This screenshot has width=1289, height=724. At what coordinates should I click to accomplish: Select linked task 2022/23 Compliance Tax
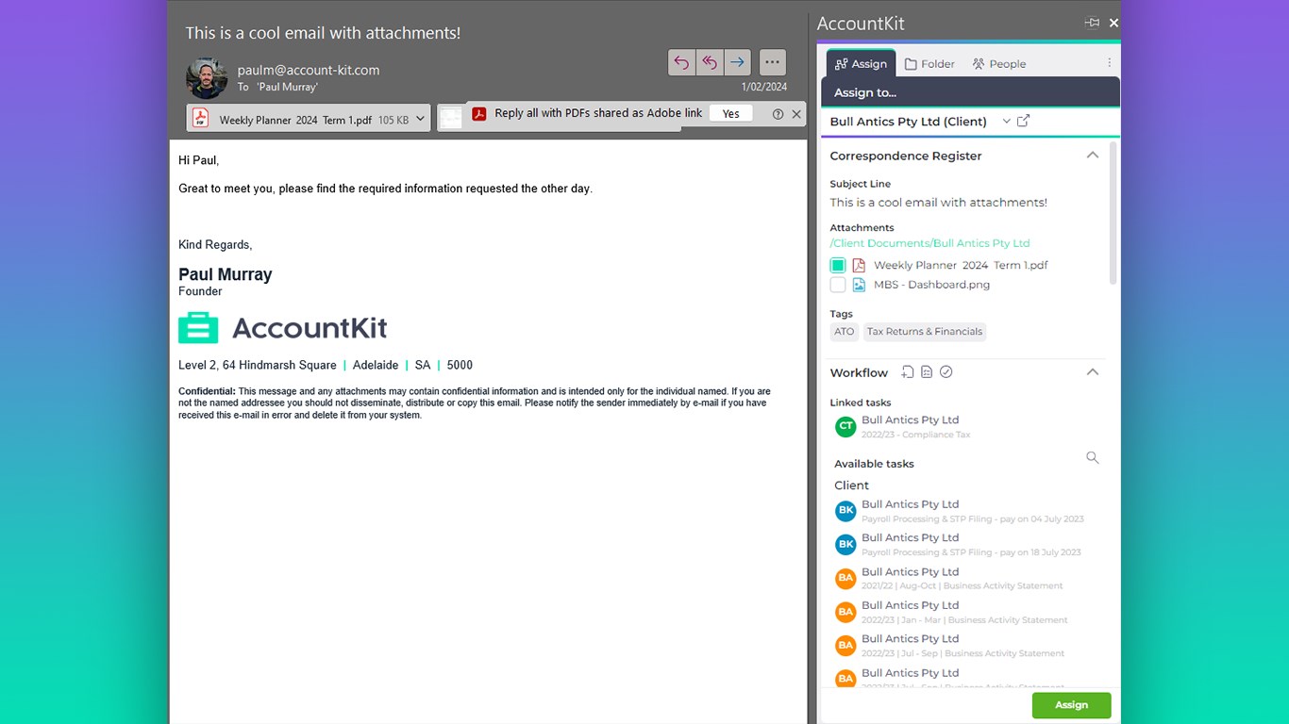tap(915, 427)
